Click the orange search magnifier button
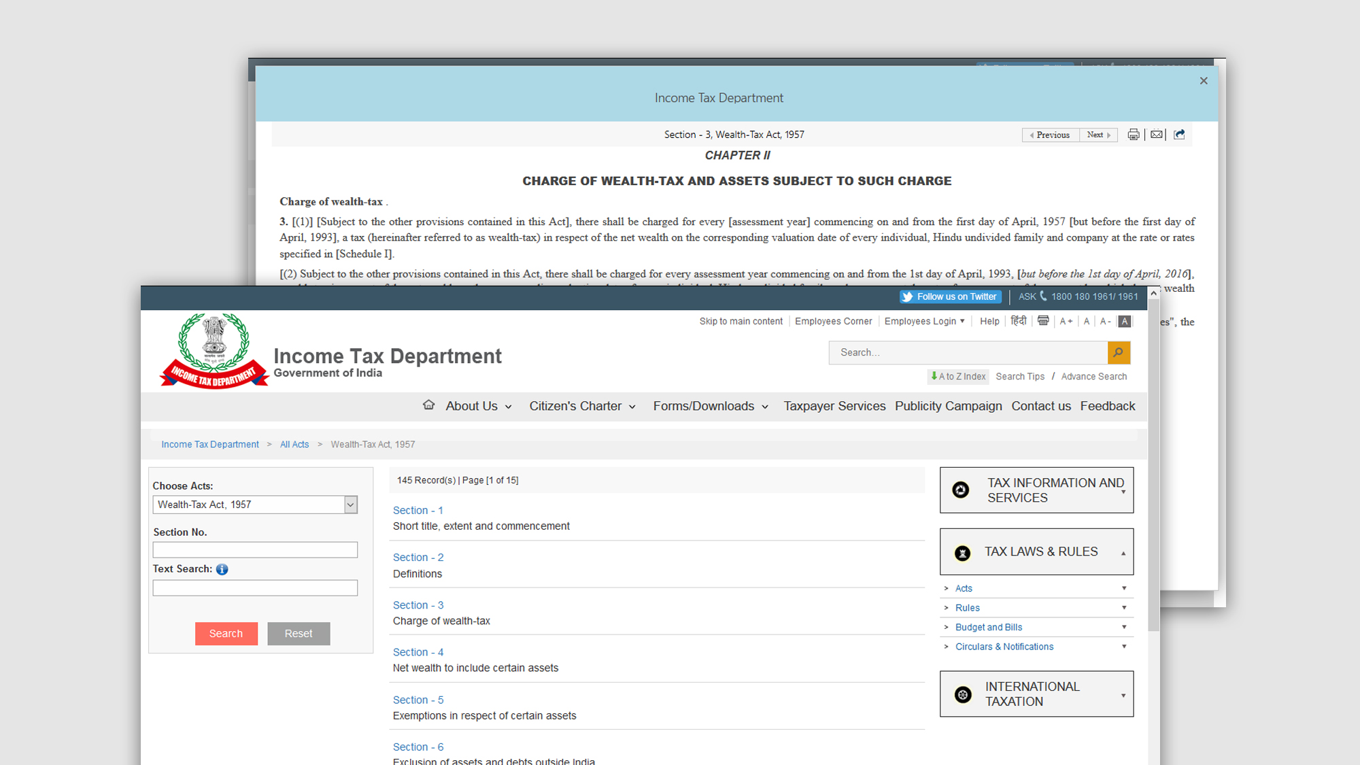Viewport: 1360px width, 765px height. click(x=1119, y=352)
